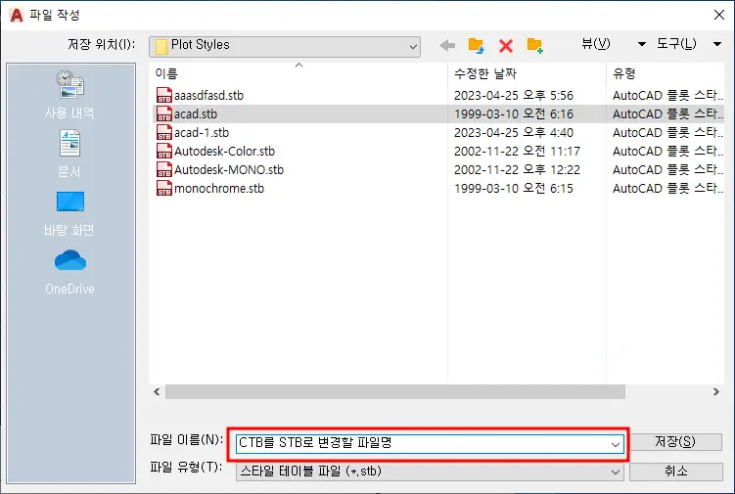The image size is (735, 494).
Task: Click the 저장(S) save button
Action: (x=675, y=441)
